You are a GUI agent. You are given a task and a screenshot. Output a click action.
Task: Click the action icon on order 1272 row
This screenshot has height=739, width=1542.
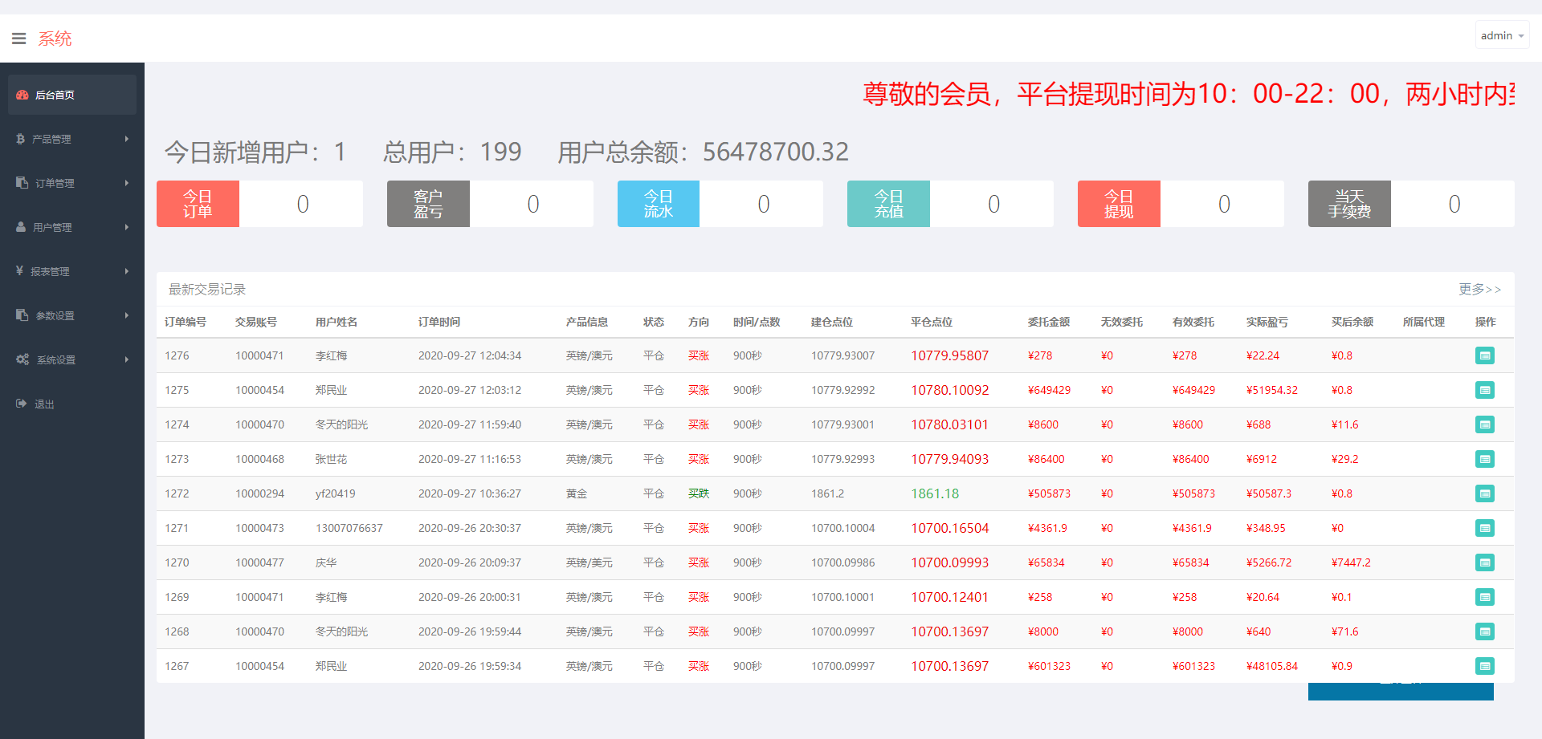[x=1485, y=493]
